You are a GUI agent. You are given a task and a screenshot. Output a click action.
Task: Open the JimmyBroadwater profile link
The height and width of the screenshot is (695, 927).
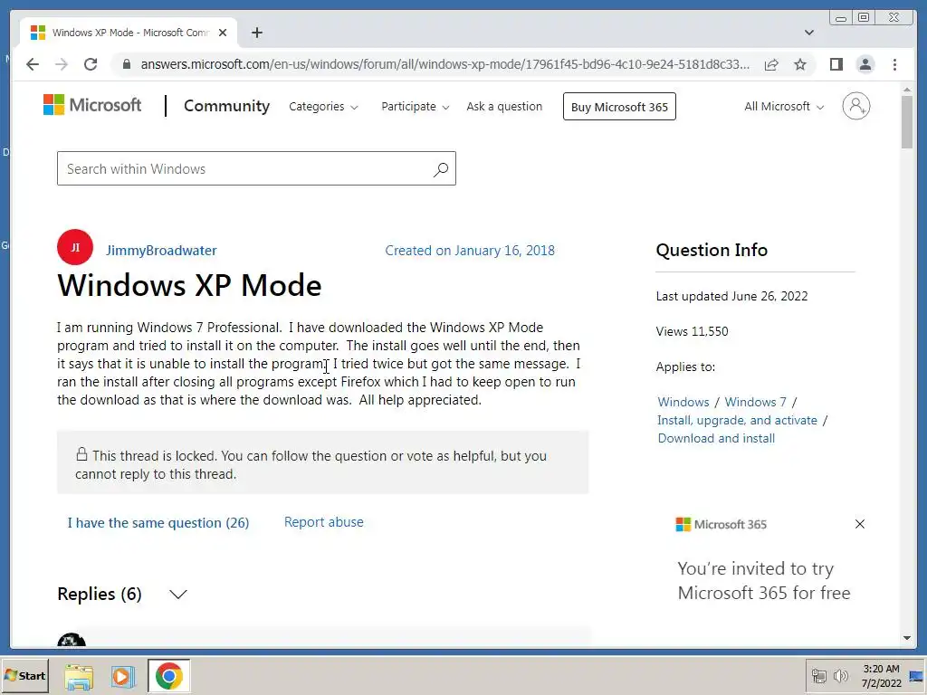[161, 251]
